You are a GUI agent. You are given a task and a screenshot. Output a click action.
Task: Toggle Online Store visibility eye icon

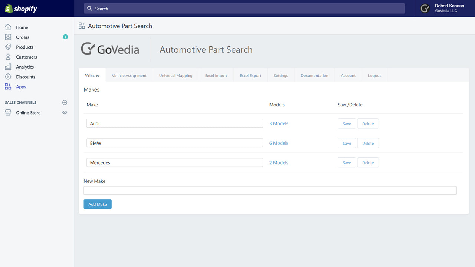click(x=65, y=112)
